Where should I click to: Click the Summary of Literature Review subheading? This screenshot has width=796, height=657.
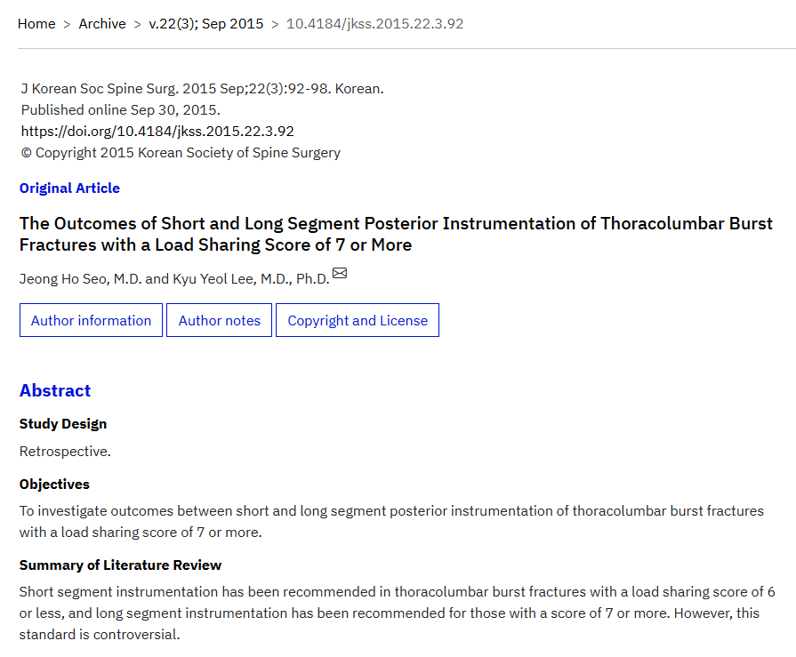click(121, 565)
